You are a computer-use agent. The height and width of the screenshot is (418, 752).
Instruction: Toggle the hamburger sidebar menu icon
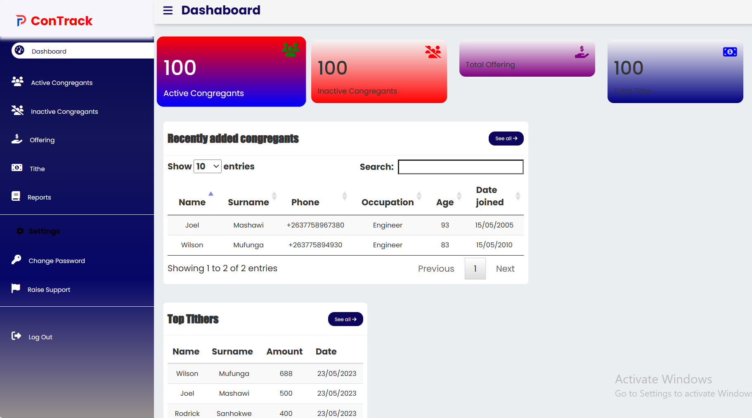coord(168,10)
